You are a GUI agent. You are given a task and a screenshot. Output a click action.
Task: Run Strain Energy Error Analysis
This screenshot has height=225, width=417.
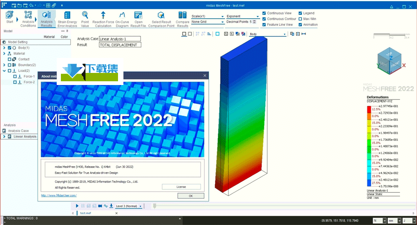67,19
